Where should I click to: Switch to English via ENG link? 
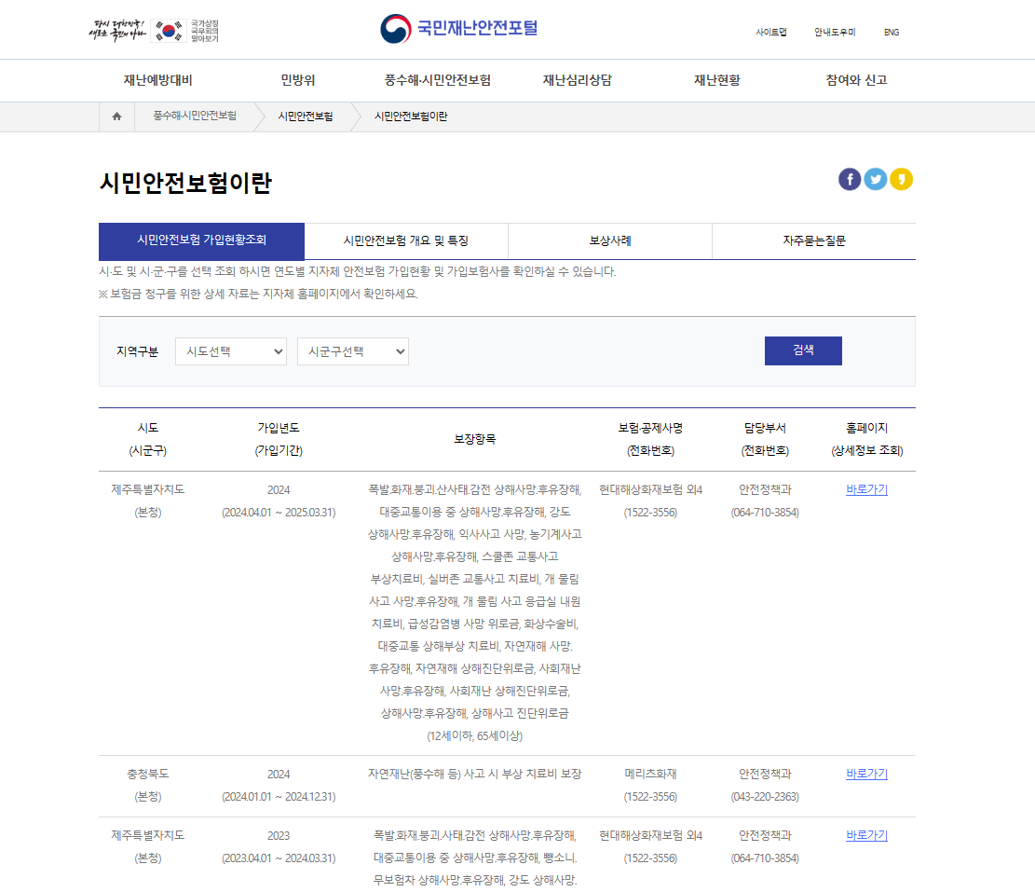click(891, 32)
